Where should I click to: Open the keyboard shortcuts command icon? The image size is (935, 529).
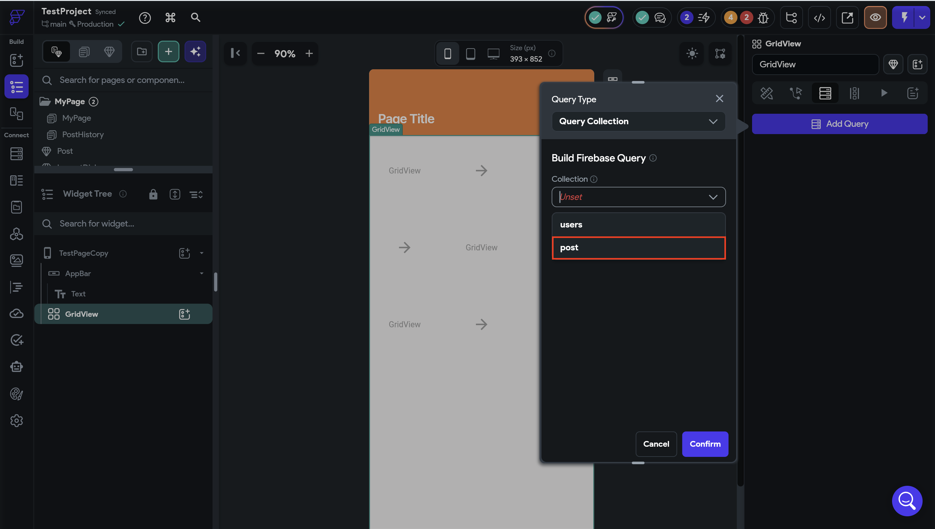point(170,17)
